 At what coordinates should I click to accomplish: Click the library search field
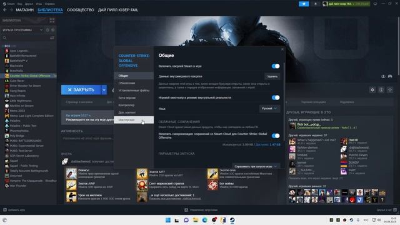tap(28, 37)
